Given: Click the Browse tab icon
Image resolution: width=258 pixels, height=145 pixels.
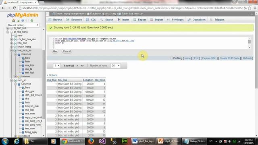Looking at the screenshot, I should point(50,20).
